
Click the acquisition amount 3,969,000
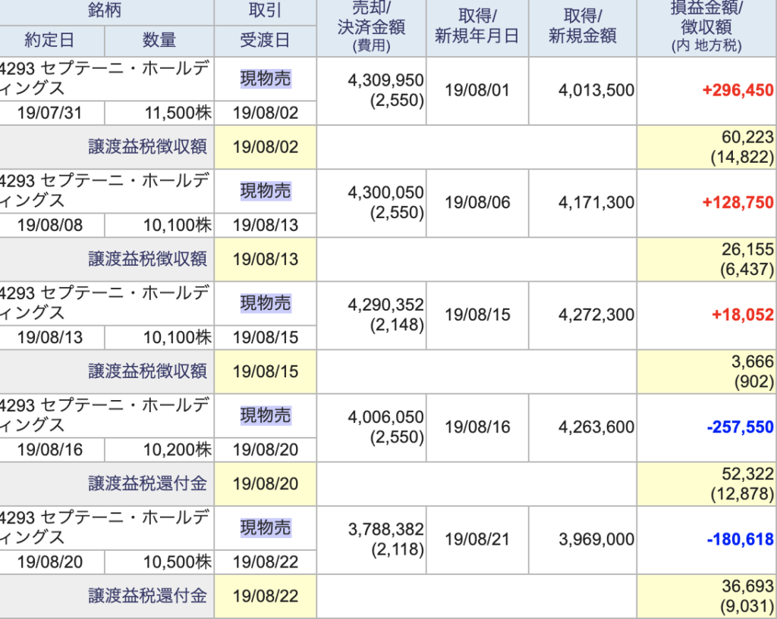click(596, 539)
